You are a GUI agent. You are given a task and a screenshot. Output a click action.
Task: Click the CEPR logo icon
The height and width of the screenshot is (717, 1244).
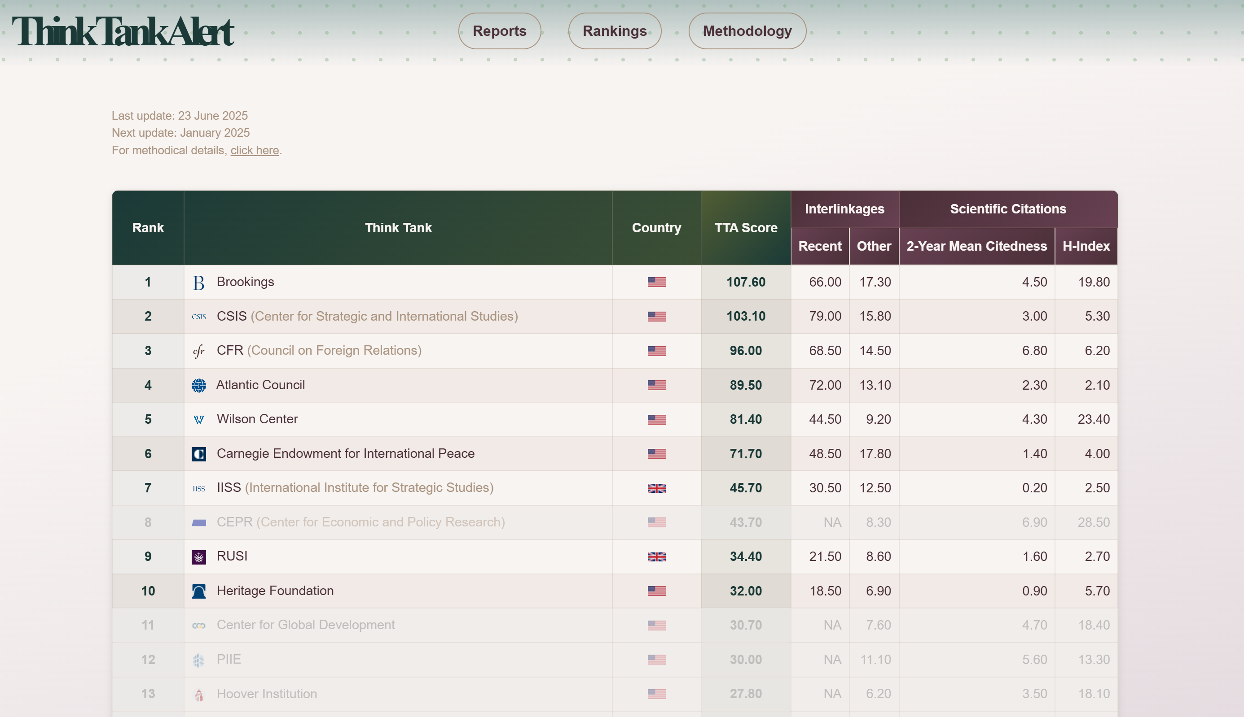(x=198, y=522)
